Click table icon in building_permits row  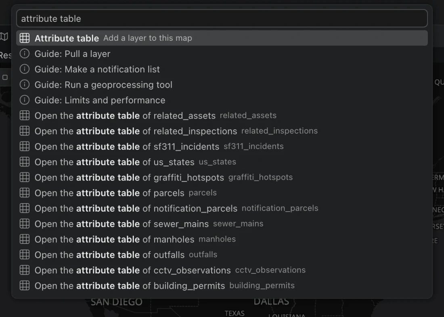tap(25, 285)
